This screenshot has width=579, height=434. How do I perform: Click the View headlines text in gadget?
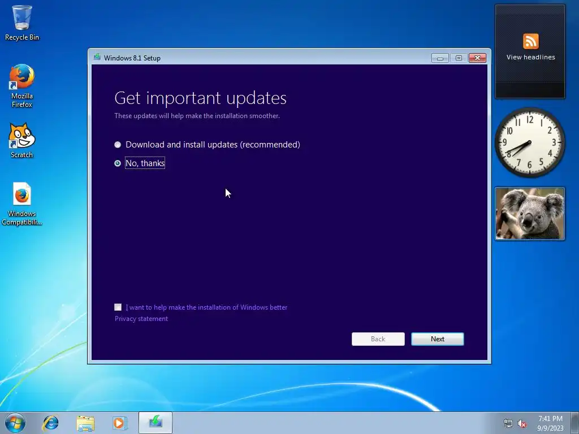click(530, 57)
